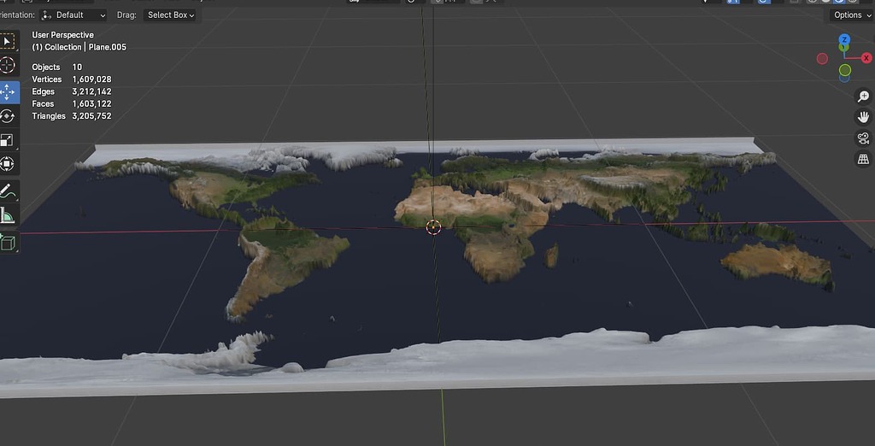Snap view to negative X axis circle
This screenshot has width=875, height=446.
pos(822,59)
